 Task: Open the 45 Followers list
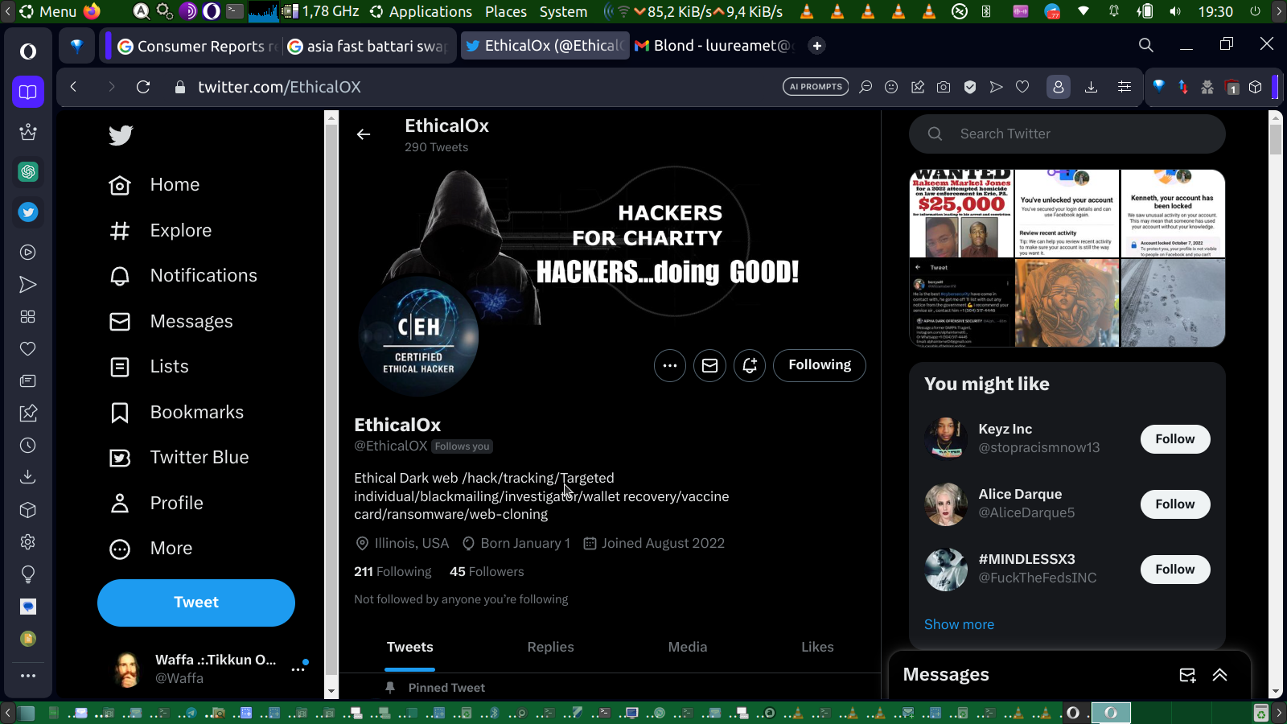[x=487, y=572]
